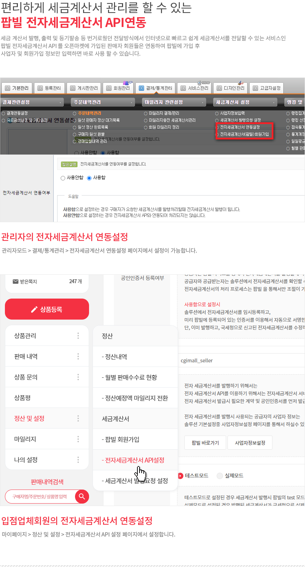Open 회원 마일리지 정리 item

pos(164,127)
